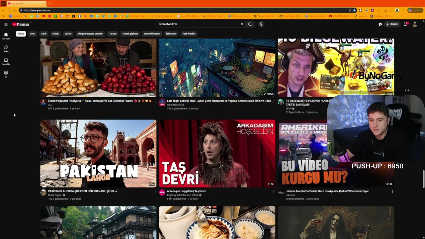Open more options for Taş Devri video
The image size is (425, 239).
click(x=274, y=191)
